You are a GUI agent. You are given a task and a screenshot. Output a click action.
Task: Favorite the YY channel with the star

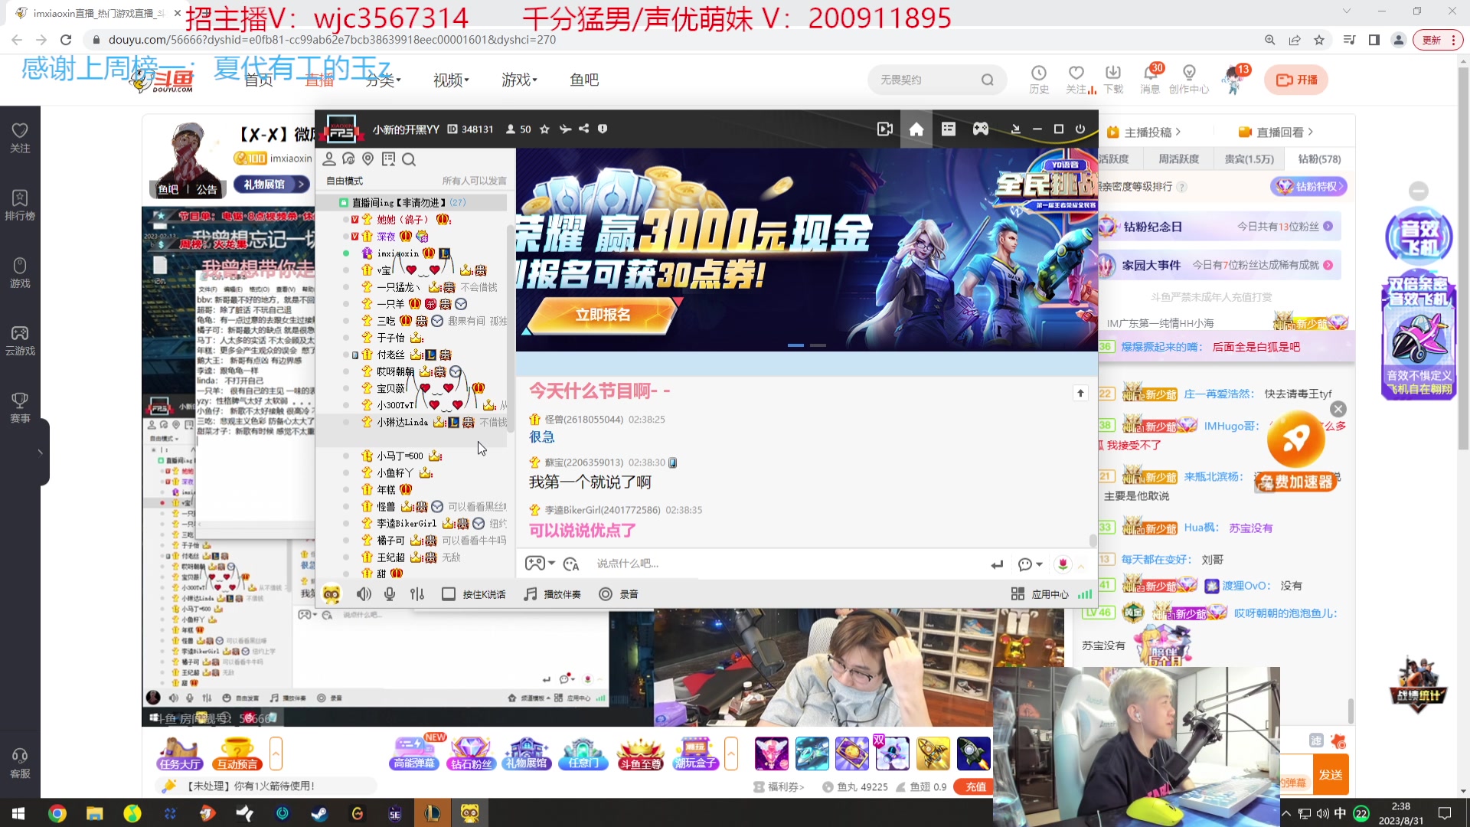coord(544,129)
